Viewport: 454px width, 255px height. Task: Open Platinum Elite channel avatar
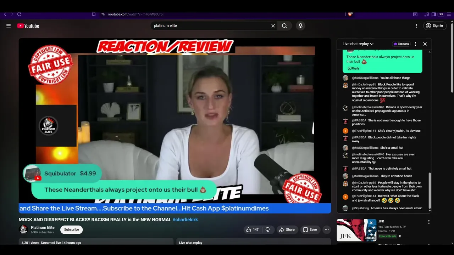(x=23, y=229)
